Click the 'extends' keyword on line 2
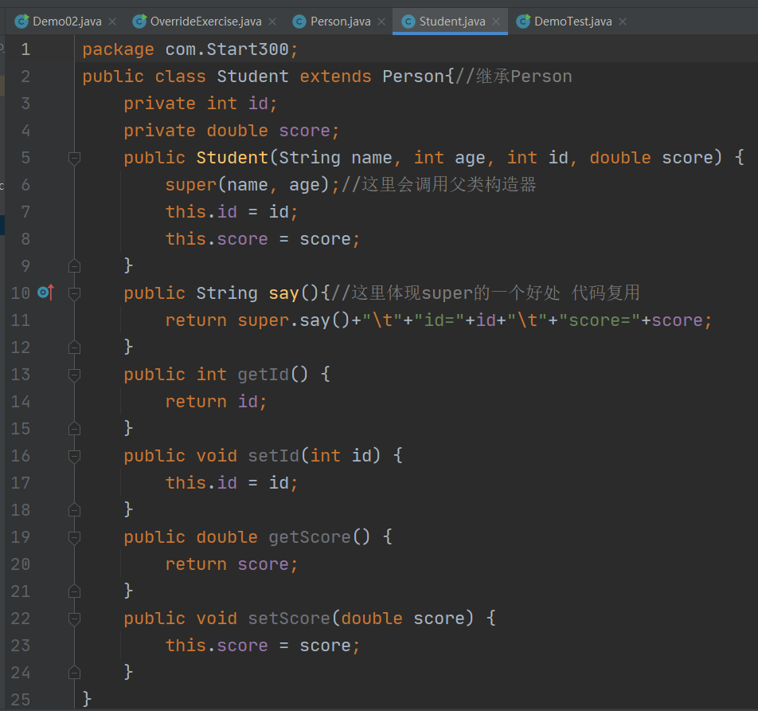This screenshot has width=758, height=711. 335,77
